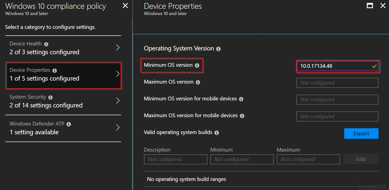Screen dimensions: 389x190
Task: Select Device Properties 1 of 5 settings configured
Action: pyautogui.click(x=63, y=76)
